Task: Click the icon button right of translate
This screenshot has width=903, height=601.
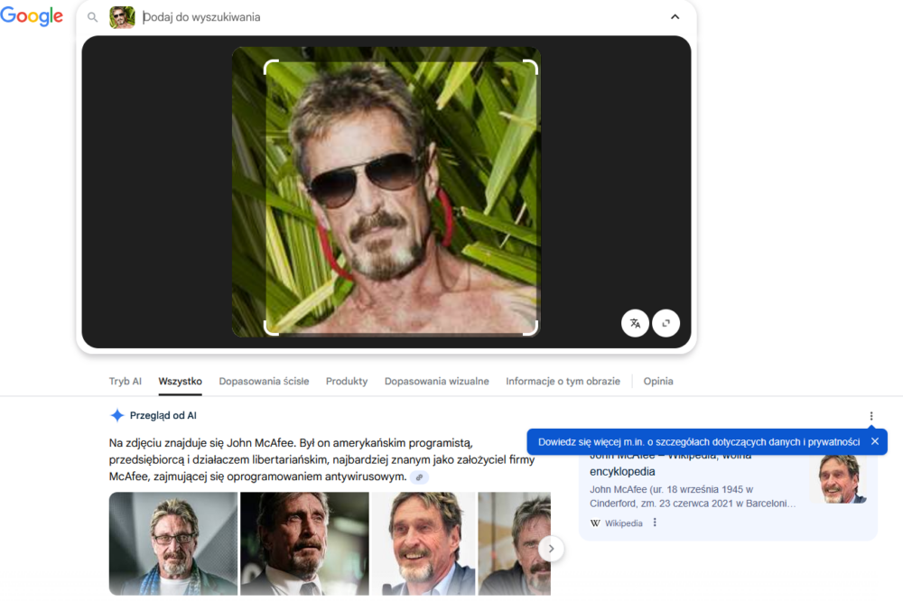Action: pyautogui.click(x=666, y=323)
